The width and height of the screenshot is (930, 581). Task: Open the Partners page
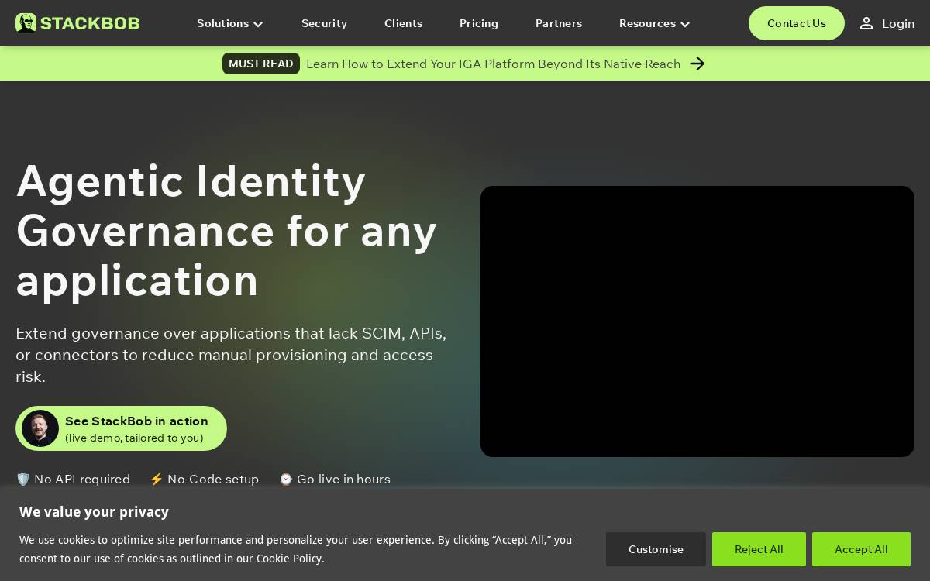pos(559,23)
